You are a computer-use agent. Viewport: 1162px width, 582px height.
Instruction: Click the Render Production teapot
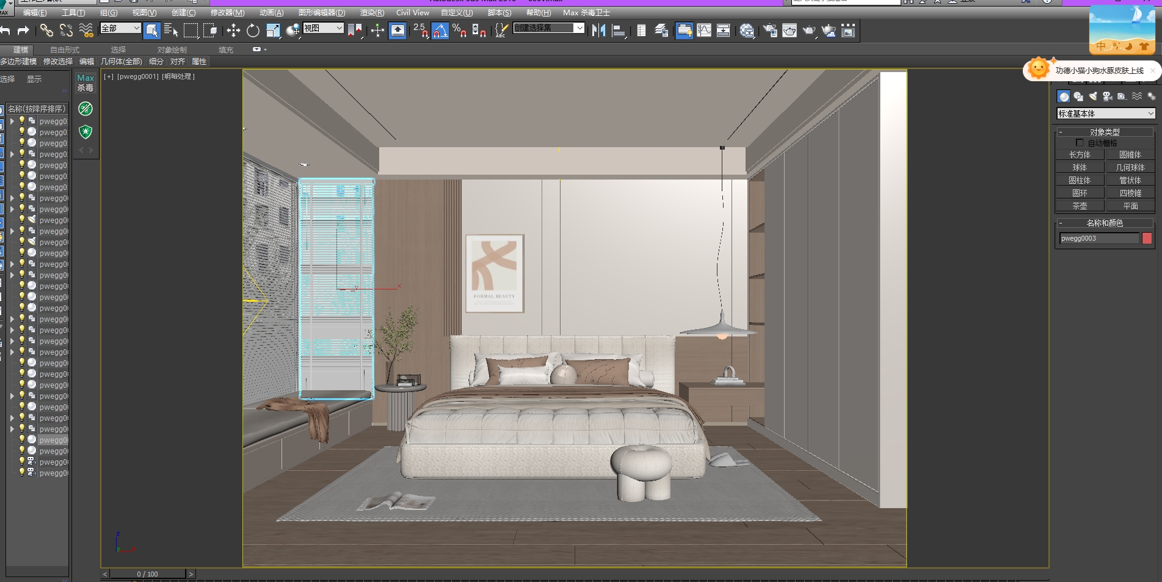(x=809, y=31)
